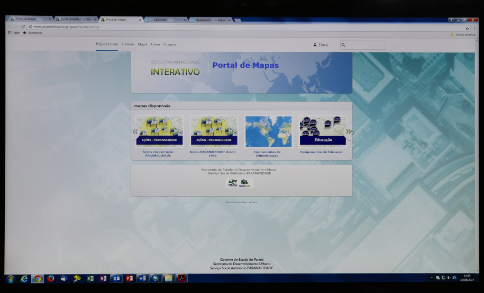
Task: Click the browser address bar URL
Action: tap(66, 27)
